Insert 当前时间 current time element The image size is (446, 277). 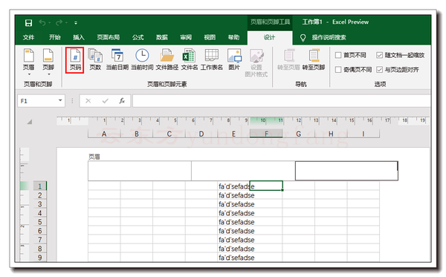click(142, 59)
